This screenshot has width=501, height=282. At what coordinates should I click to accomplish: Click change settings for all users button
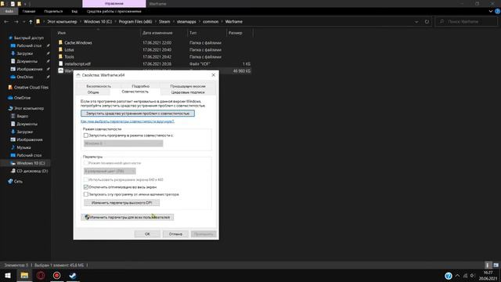128,218
